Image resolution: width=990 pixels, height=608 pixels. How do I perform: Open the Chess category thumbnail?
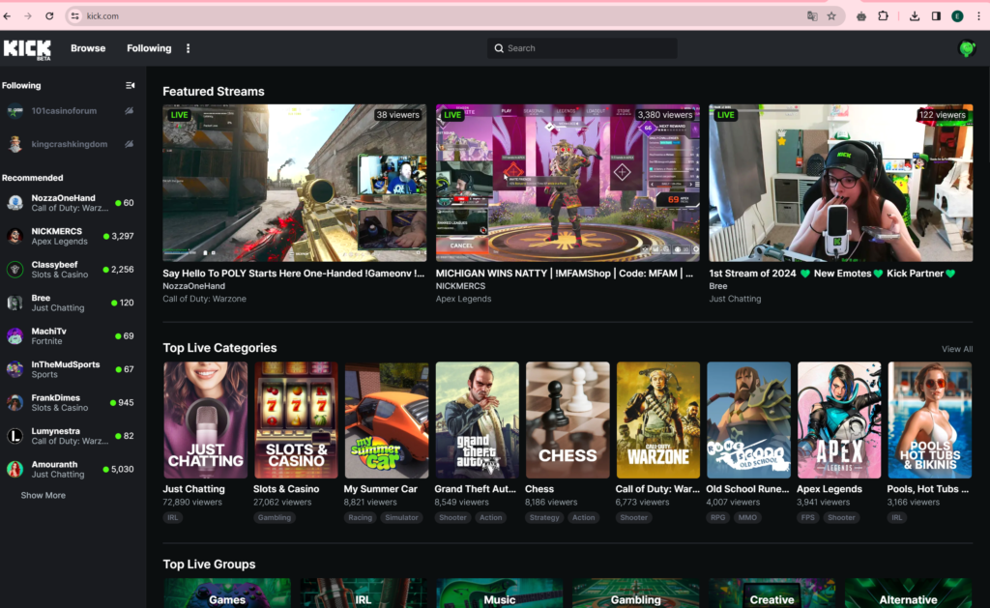(568, 420)
